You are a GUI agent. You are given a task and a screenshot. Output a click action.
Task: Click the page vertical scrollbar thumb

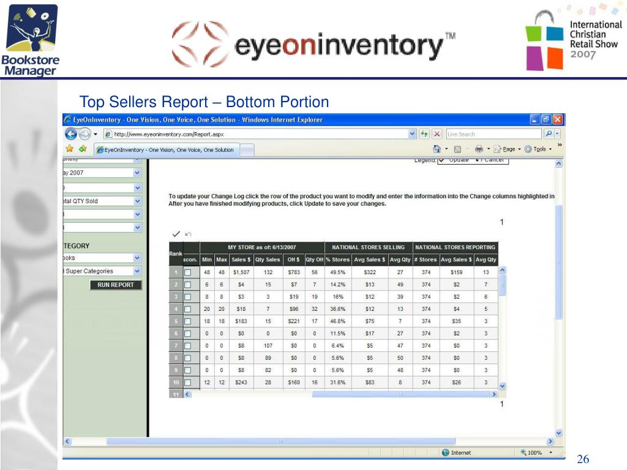pyautogui.click(x=559, y=262)
